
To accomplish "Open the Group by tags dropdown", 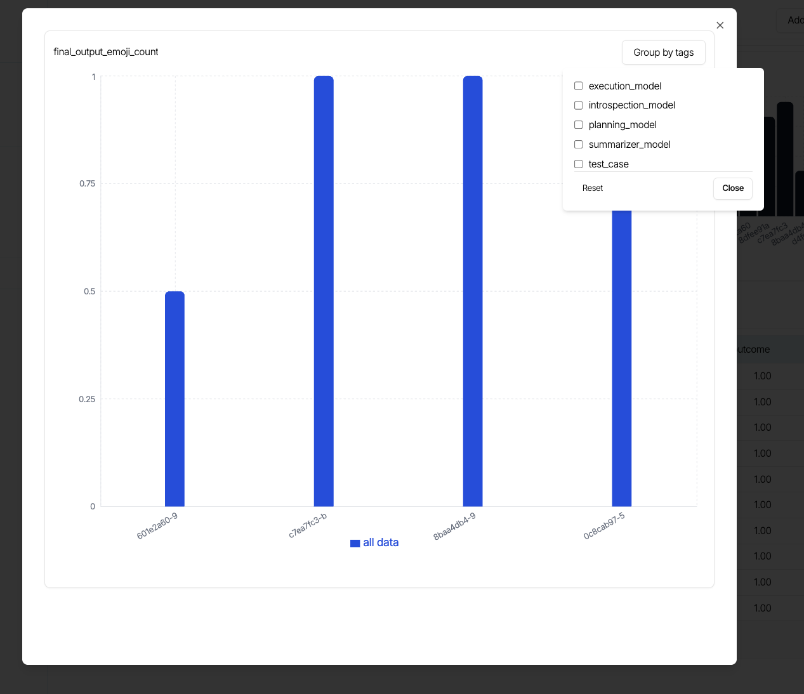I will point(663,53).
